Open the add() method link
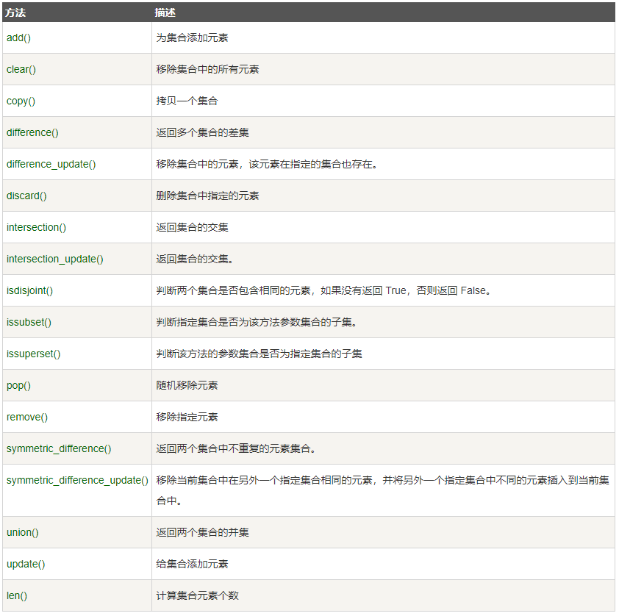 [x=18, y=38]
